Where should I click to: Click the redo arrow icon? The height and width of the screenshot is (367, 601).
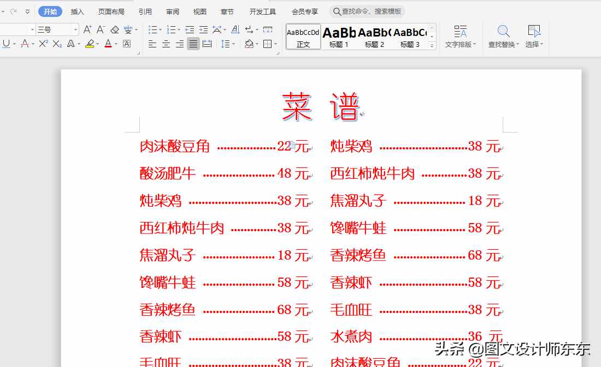[x=14, y=11]
